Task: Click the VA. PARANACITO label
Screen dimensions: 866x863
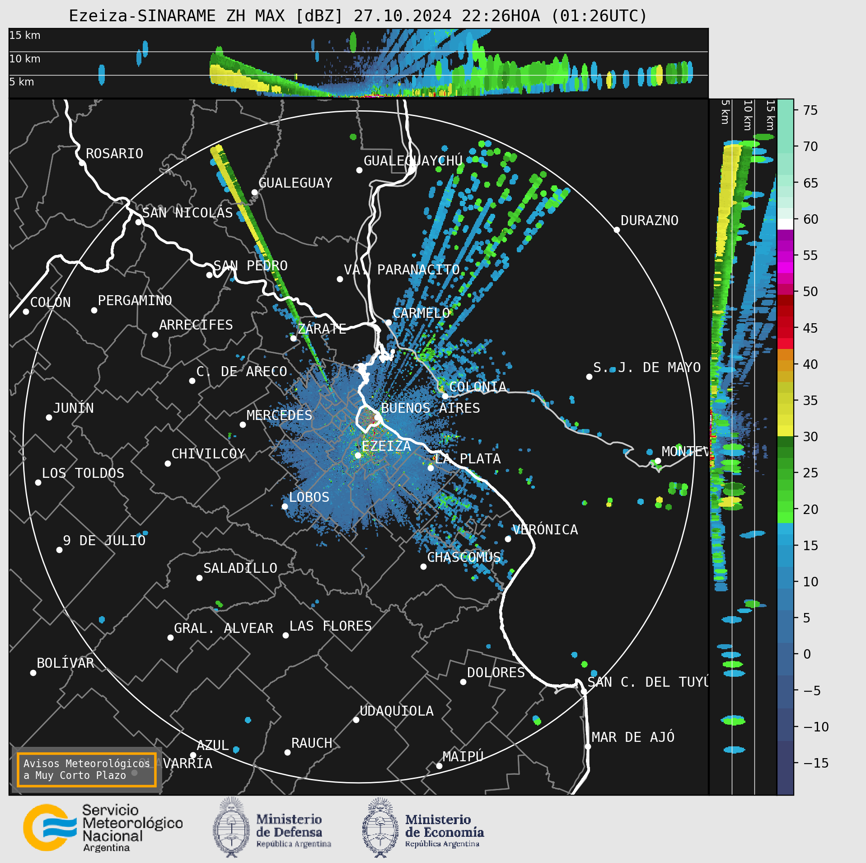Action: point(402,270)
